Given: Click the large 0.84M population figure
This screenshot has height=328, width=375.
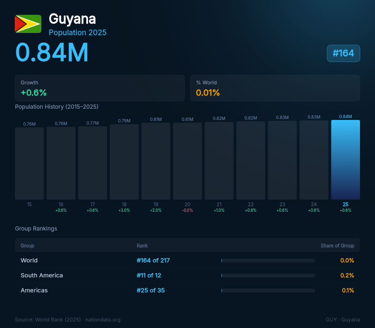Looking at the screenshot, I should pyautogui.click(x=52, y=52).
